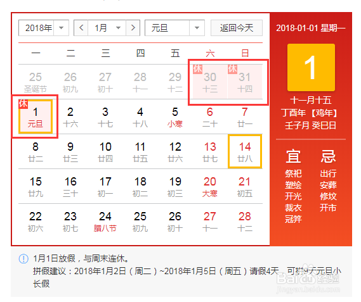Go to previous month arrow
This screenshot has height=302, width=361.
click(81, 28)
